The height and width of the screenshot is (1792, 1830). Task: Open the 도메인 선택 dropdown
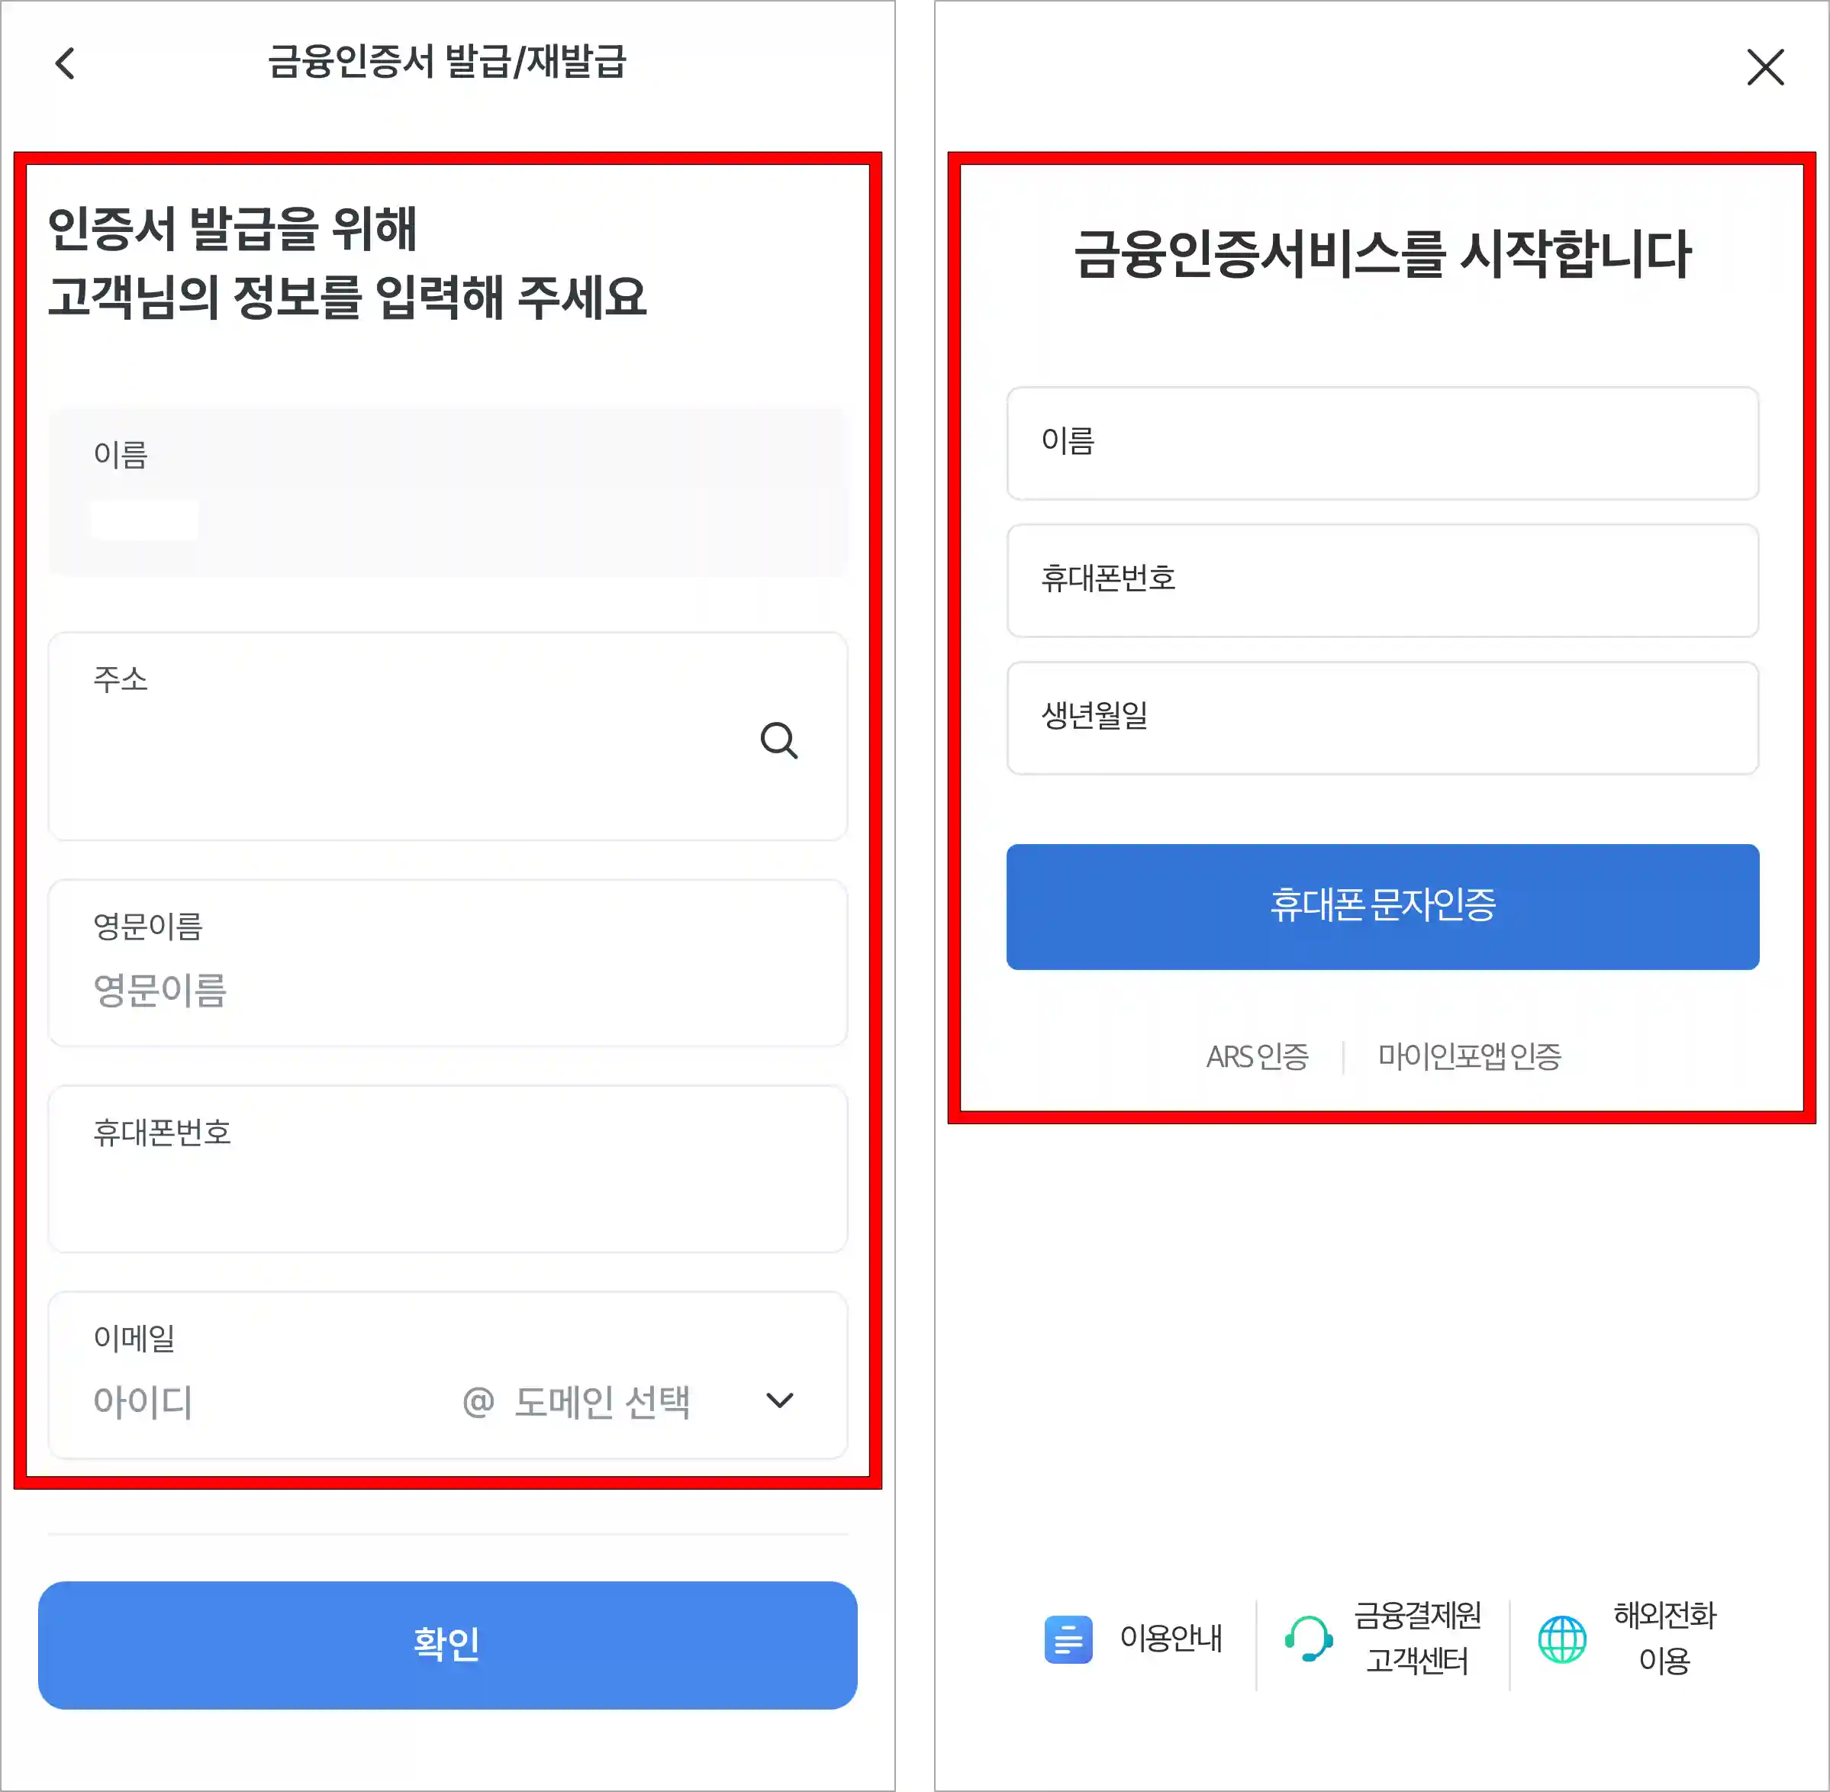click(x=601, y=1402)
